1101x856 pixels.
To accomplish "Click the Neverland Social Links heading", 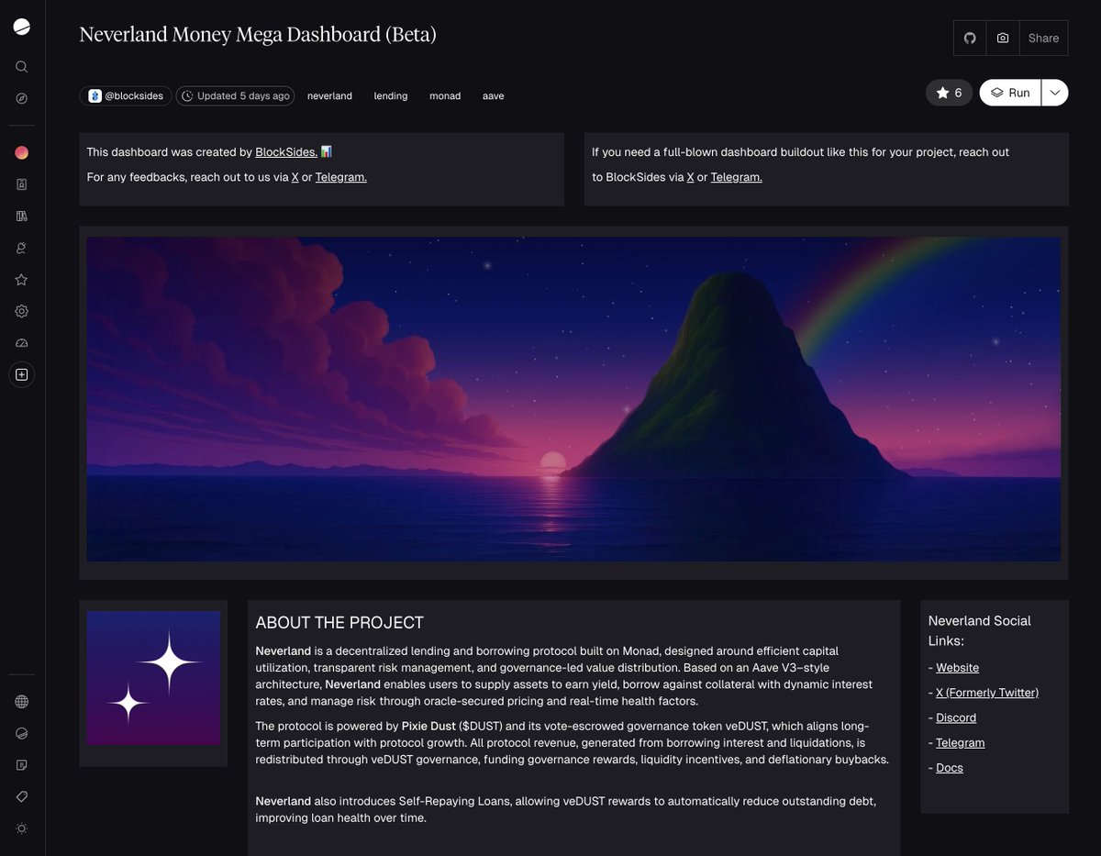I will point(980,631).
